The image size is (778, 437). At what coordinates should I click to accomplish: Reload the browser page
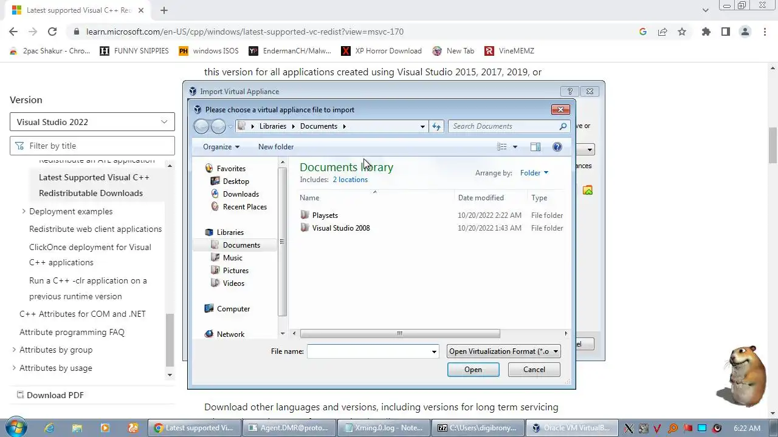pos(52,32)
